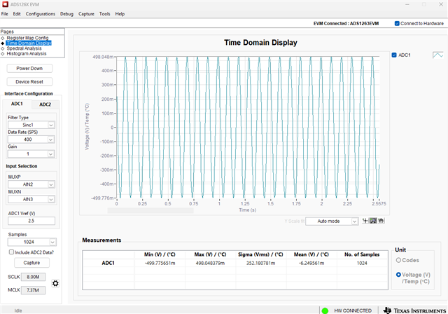Open the Help menu
Image resolution: width=448 pixels, height=314 pixels.
click(x=120, y=14)
